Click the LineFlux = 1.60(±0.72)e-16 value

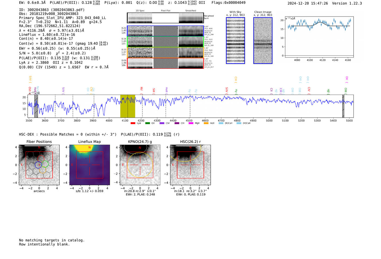pyautogui.click(x=47, y=35)
